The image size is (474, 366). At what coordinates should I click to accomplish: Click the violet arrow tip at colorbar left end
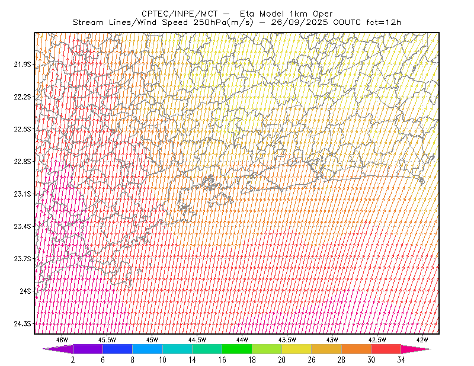57,349
